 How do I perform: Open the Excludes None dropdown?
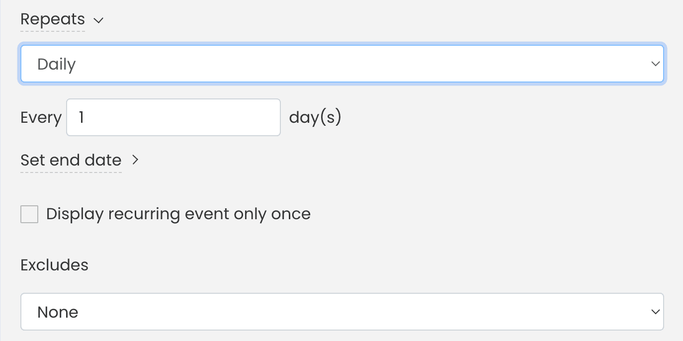pos(342,312)
